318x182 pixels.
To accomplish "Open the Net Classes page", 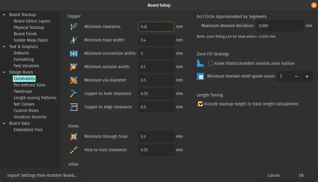I will point(24,104).
